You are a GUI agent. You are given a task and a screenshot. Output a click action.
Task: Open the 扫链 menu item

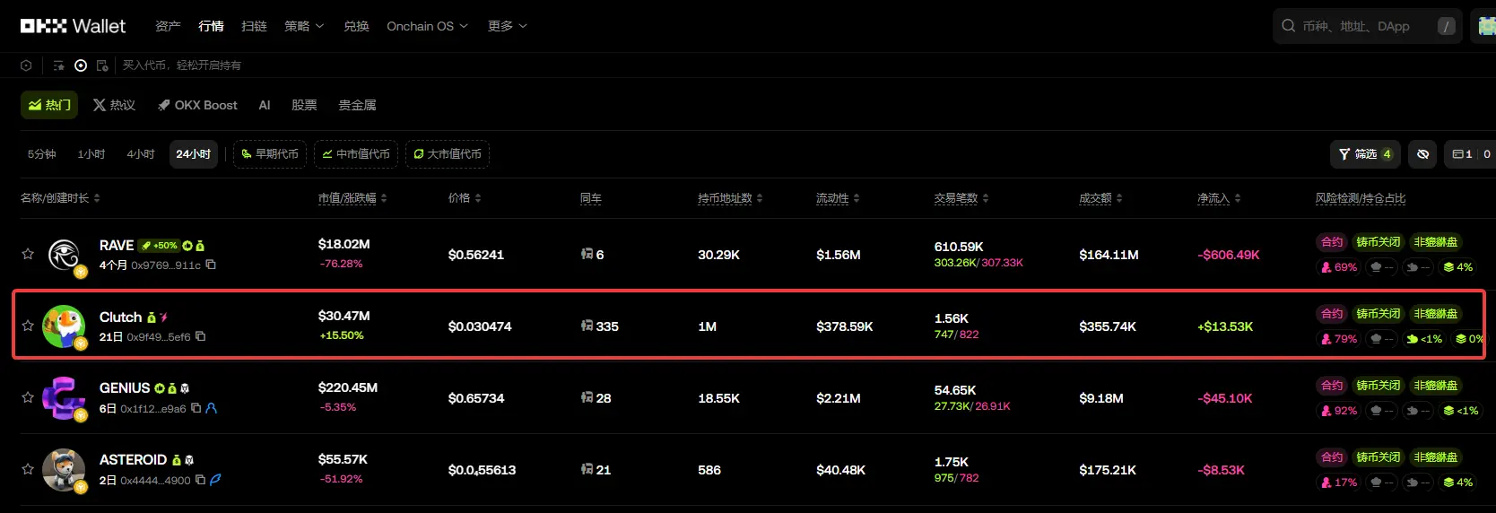click(254, 26)
